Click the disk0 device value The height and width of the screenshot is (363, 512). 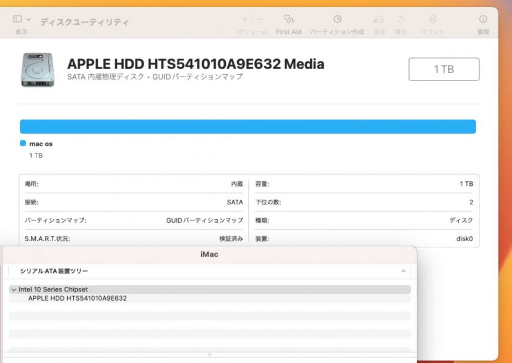(x=464, y=239)
